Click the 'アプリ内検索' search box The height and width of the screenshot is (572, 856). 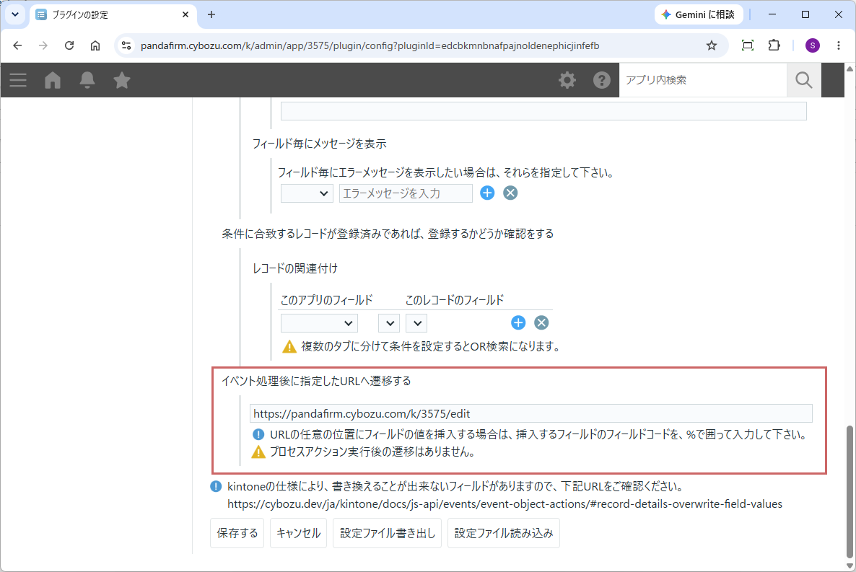pyautogui.click(x=703, y=80)
